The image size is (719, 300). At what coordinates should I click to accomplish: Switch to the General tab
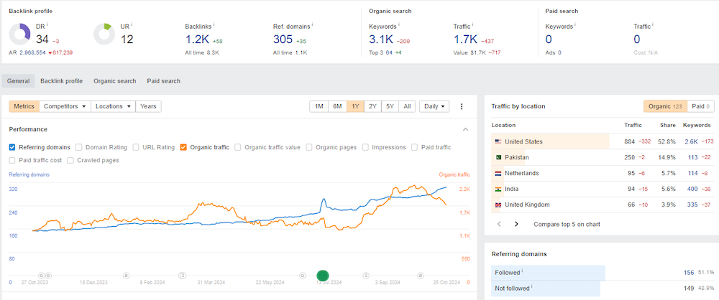pyautogui.click(x=19, y=81)
